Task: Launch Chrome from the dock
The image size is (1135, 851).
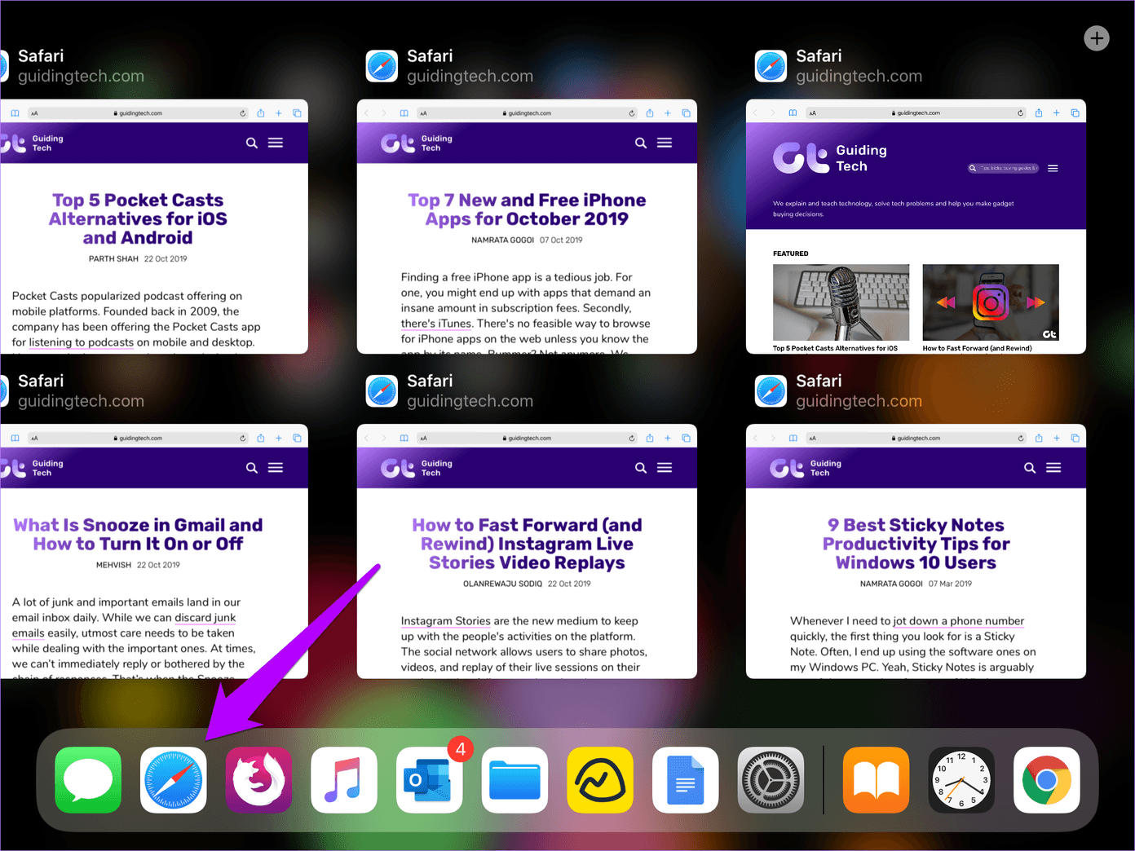Action: [x=1047, y=780]
